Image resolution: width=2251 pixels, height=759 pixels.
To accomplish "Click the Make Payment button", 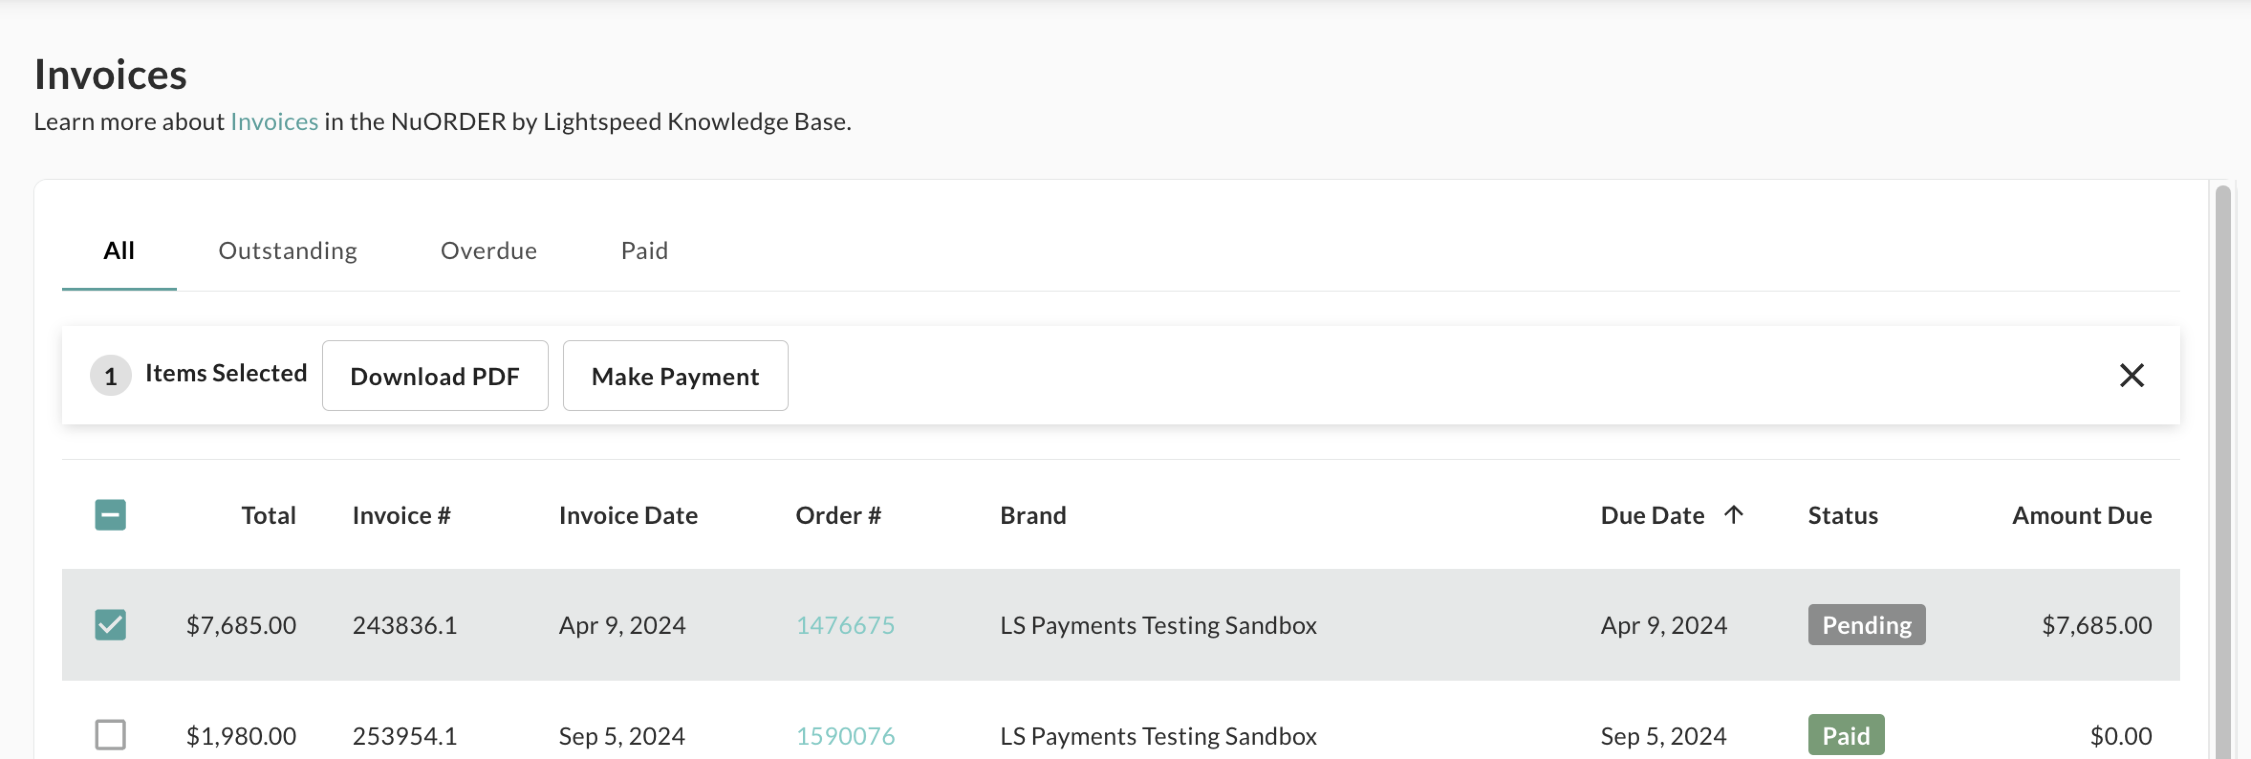I will click(x=675, y=376).
